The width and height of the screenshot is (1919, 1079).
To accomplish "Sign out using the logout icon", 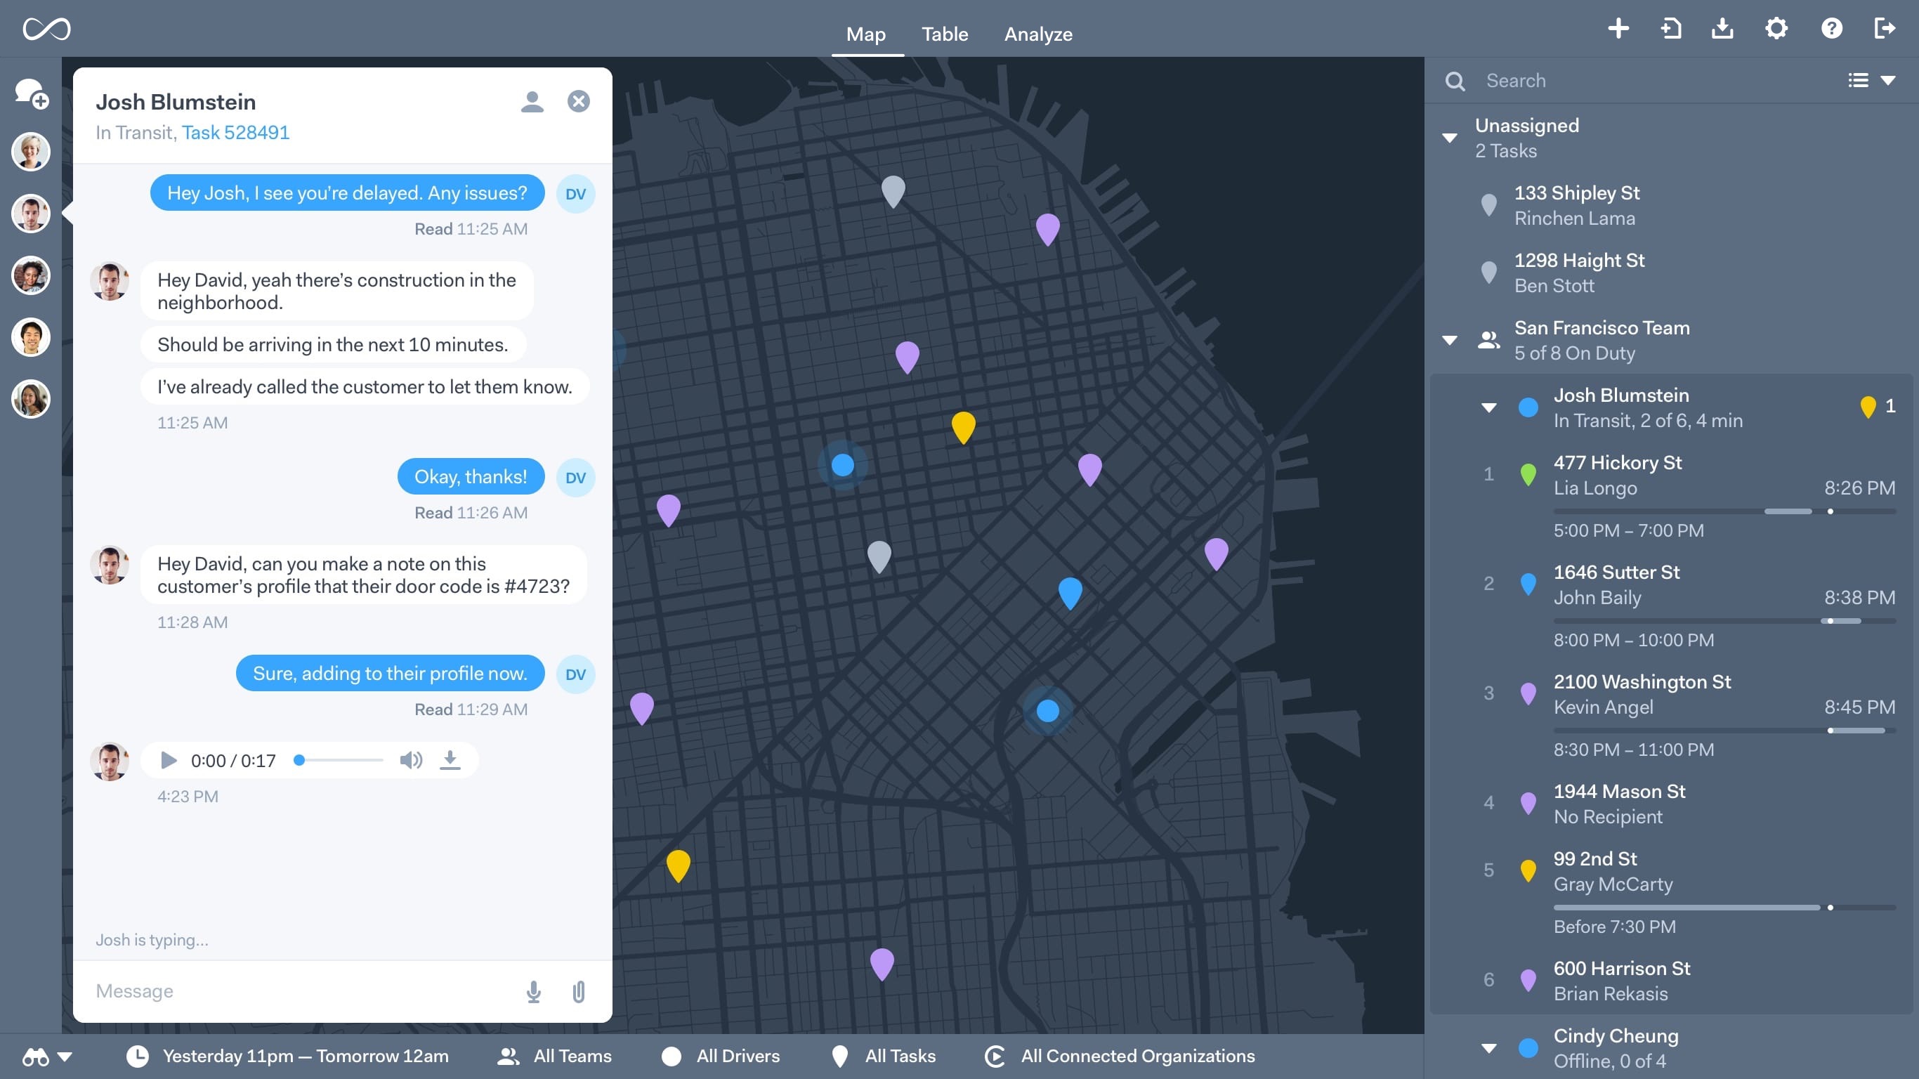I will click(1886, 28).
